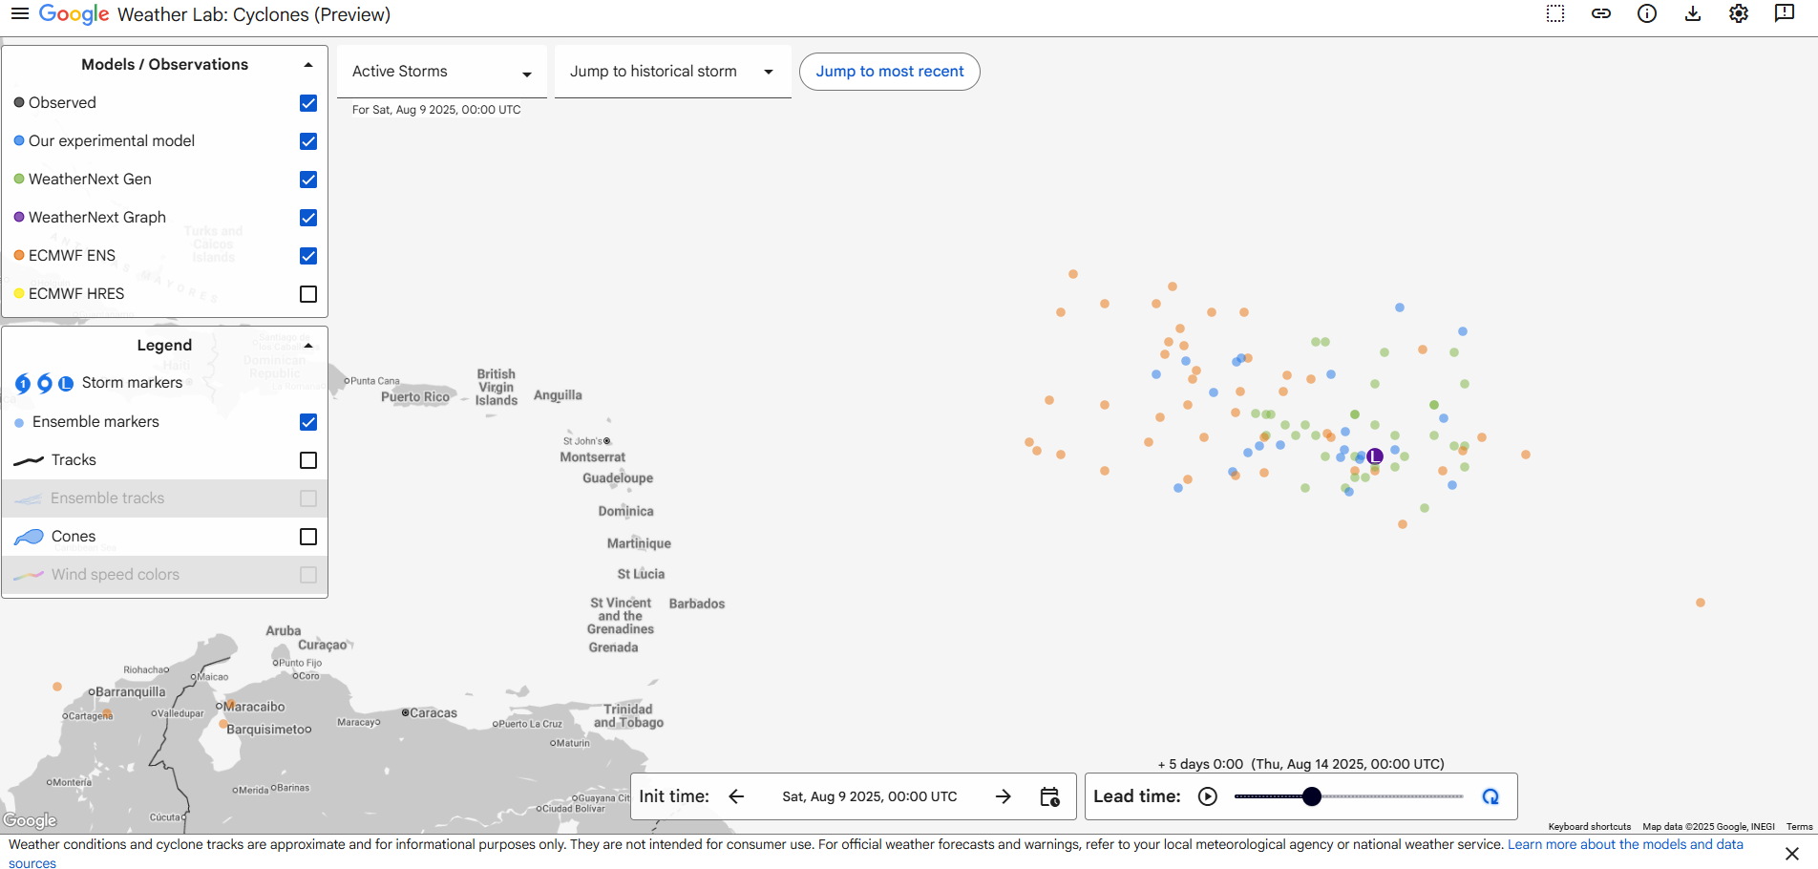Uncheck the Ensemble markers checkbox

click(308, 422)
